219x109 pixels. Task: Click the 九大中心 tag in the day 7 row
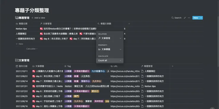[x=97, y=81]
